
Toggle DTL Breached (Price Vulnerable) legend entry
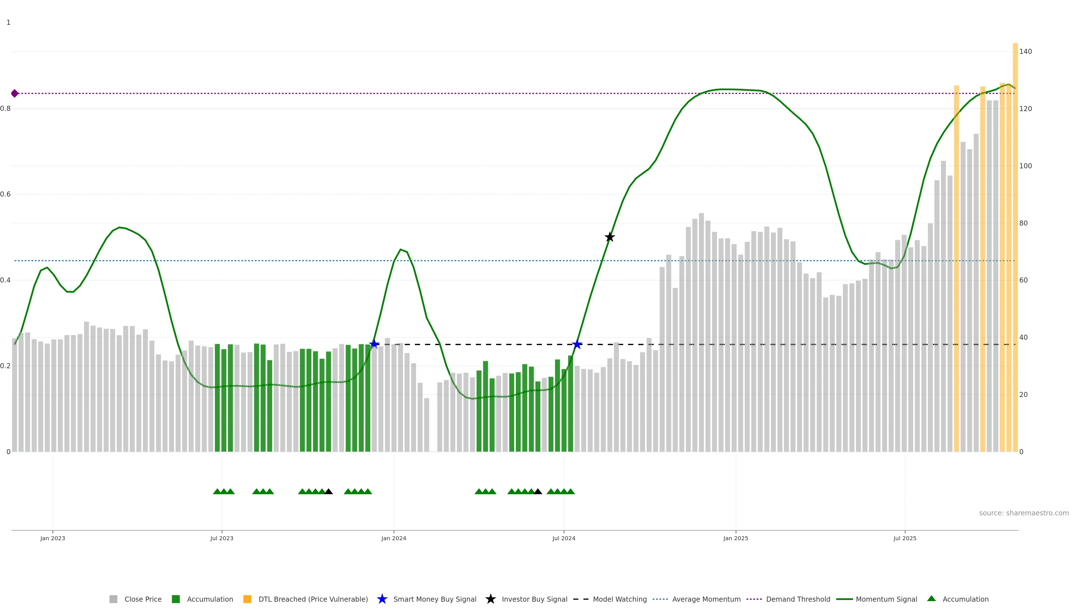tap(313, 599)
